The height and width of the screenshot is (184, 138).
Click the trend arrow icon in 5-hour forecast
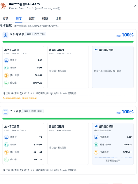pyautogui.click(x=96, y=50)
